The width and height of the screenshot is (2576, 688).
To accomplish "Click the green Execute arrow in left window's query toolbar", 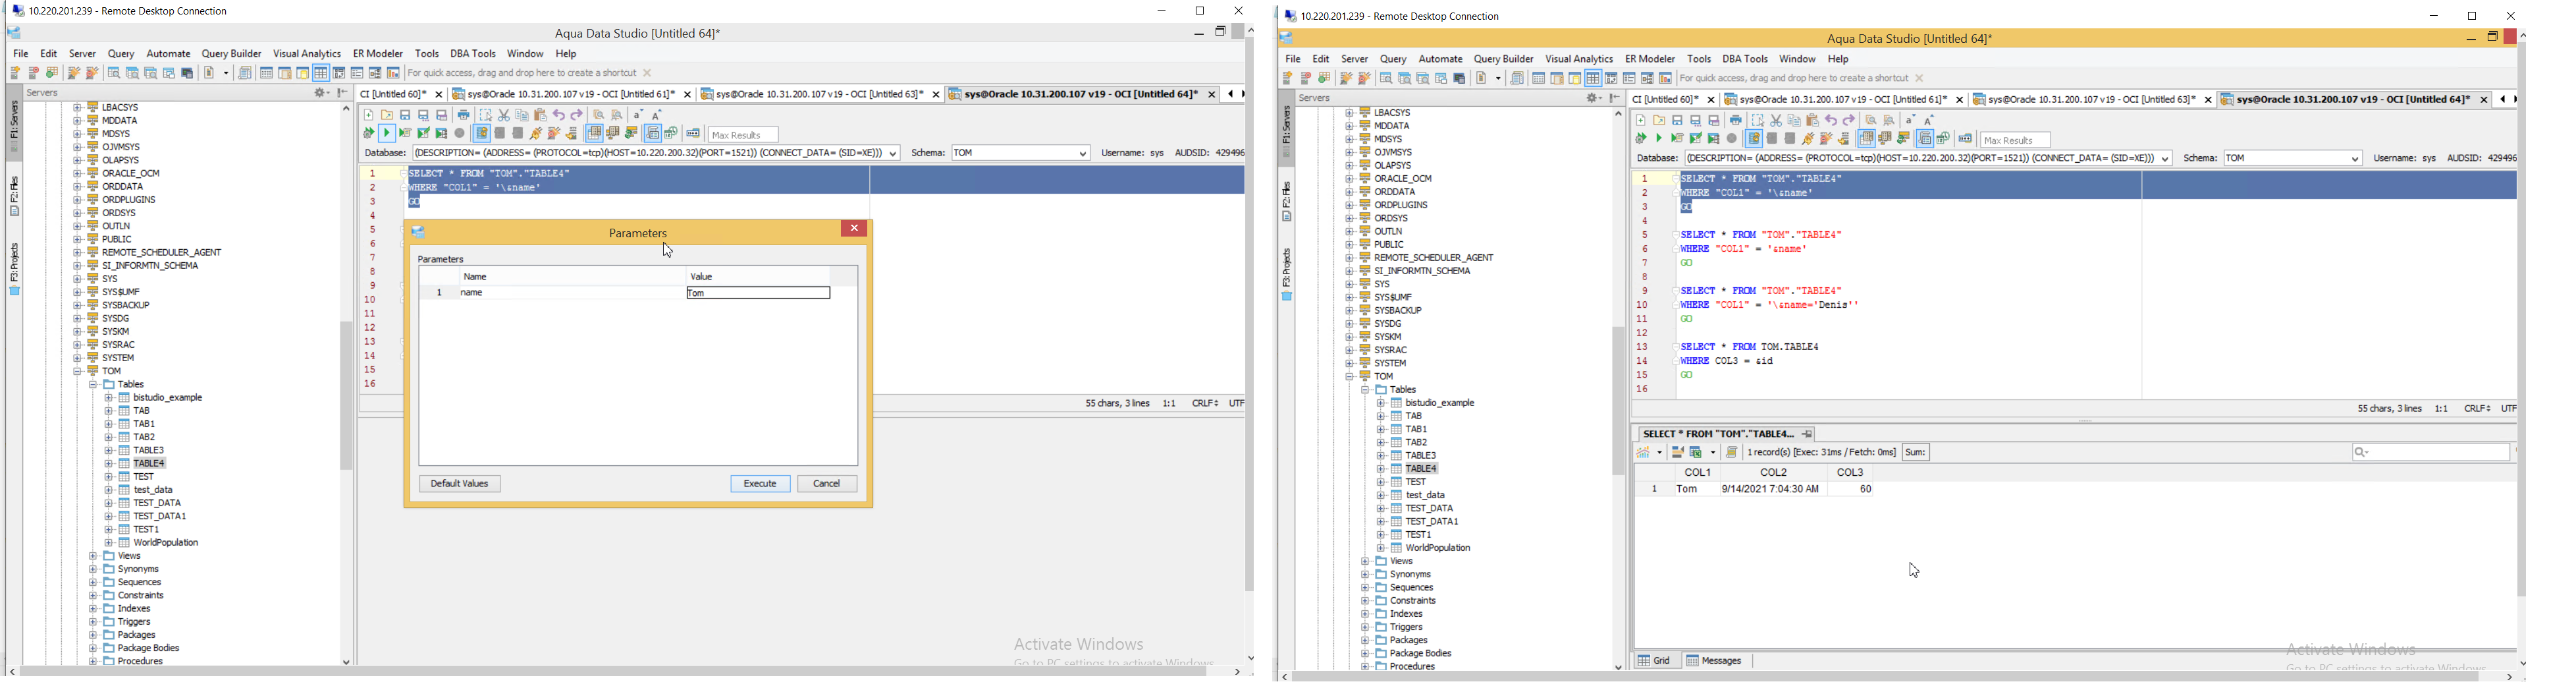I will point(387,133).
